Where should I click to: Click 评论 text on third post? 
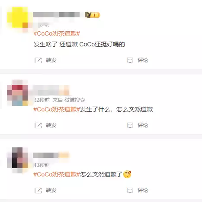click(x=143, y=190)
